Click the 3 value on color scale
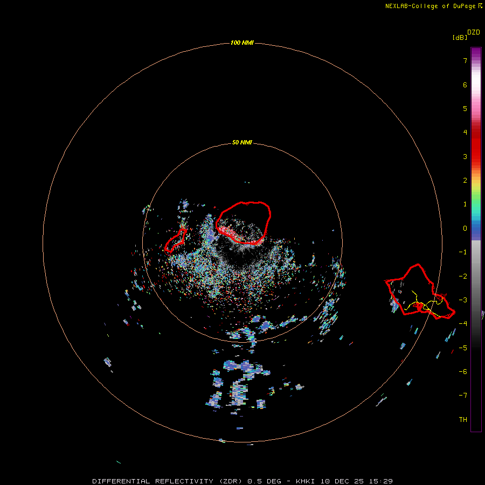This screenshot has width=485, height=485. (465, 156)
